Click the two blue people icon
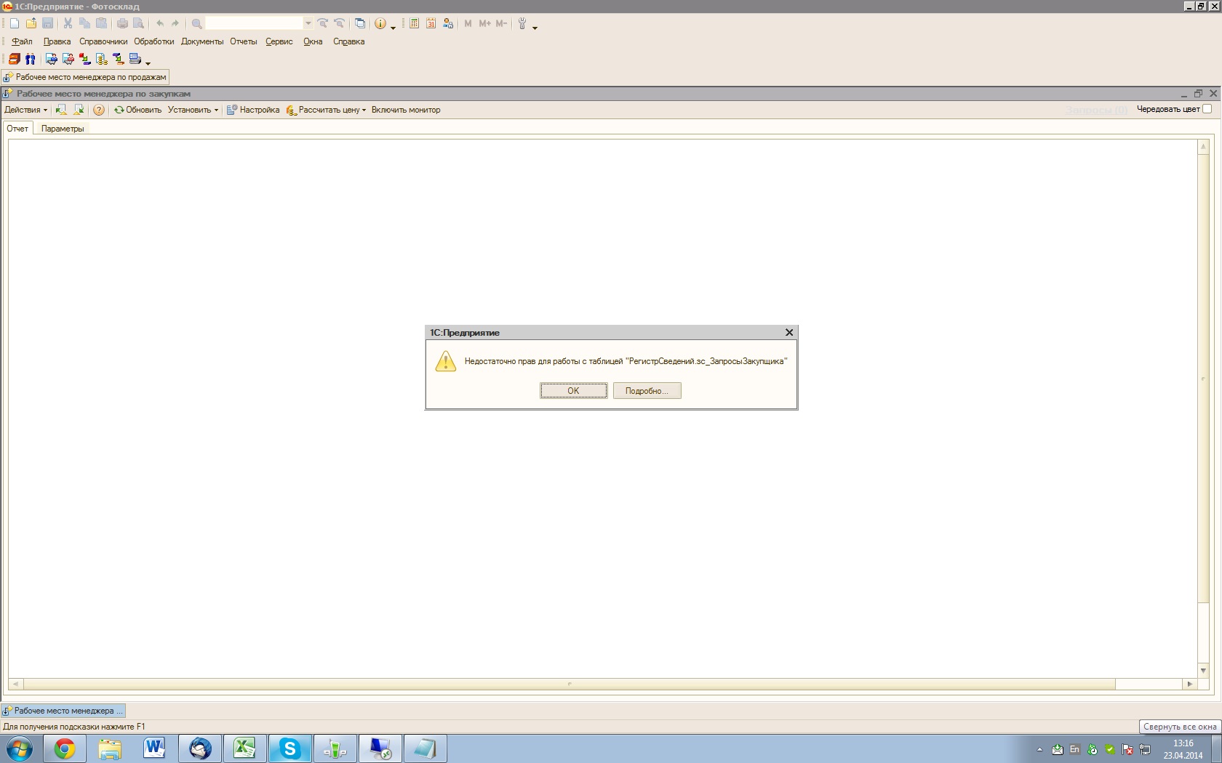 tap(31, 59)
